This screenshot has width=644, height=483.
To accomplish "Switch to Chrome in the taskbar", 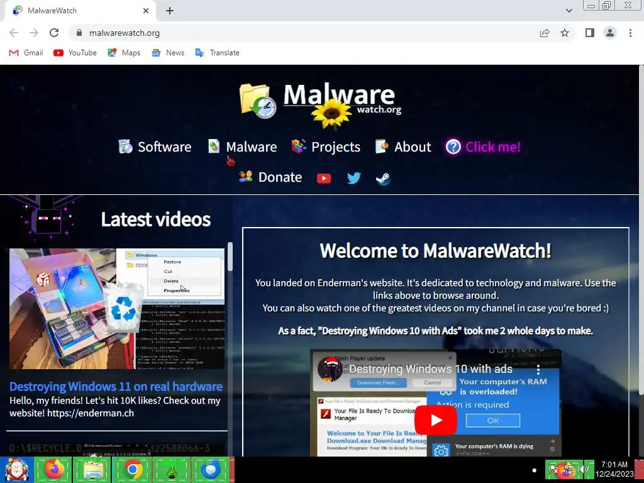I will tap(132, 469).
